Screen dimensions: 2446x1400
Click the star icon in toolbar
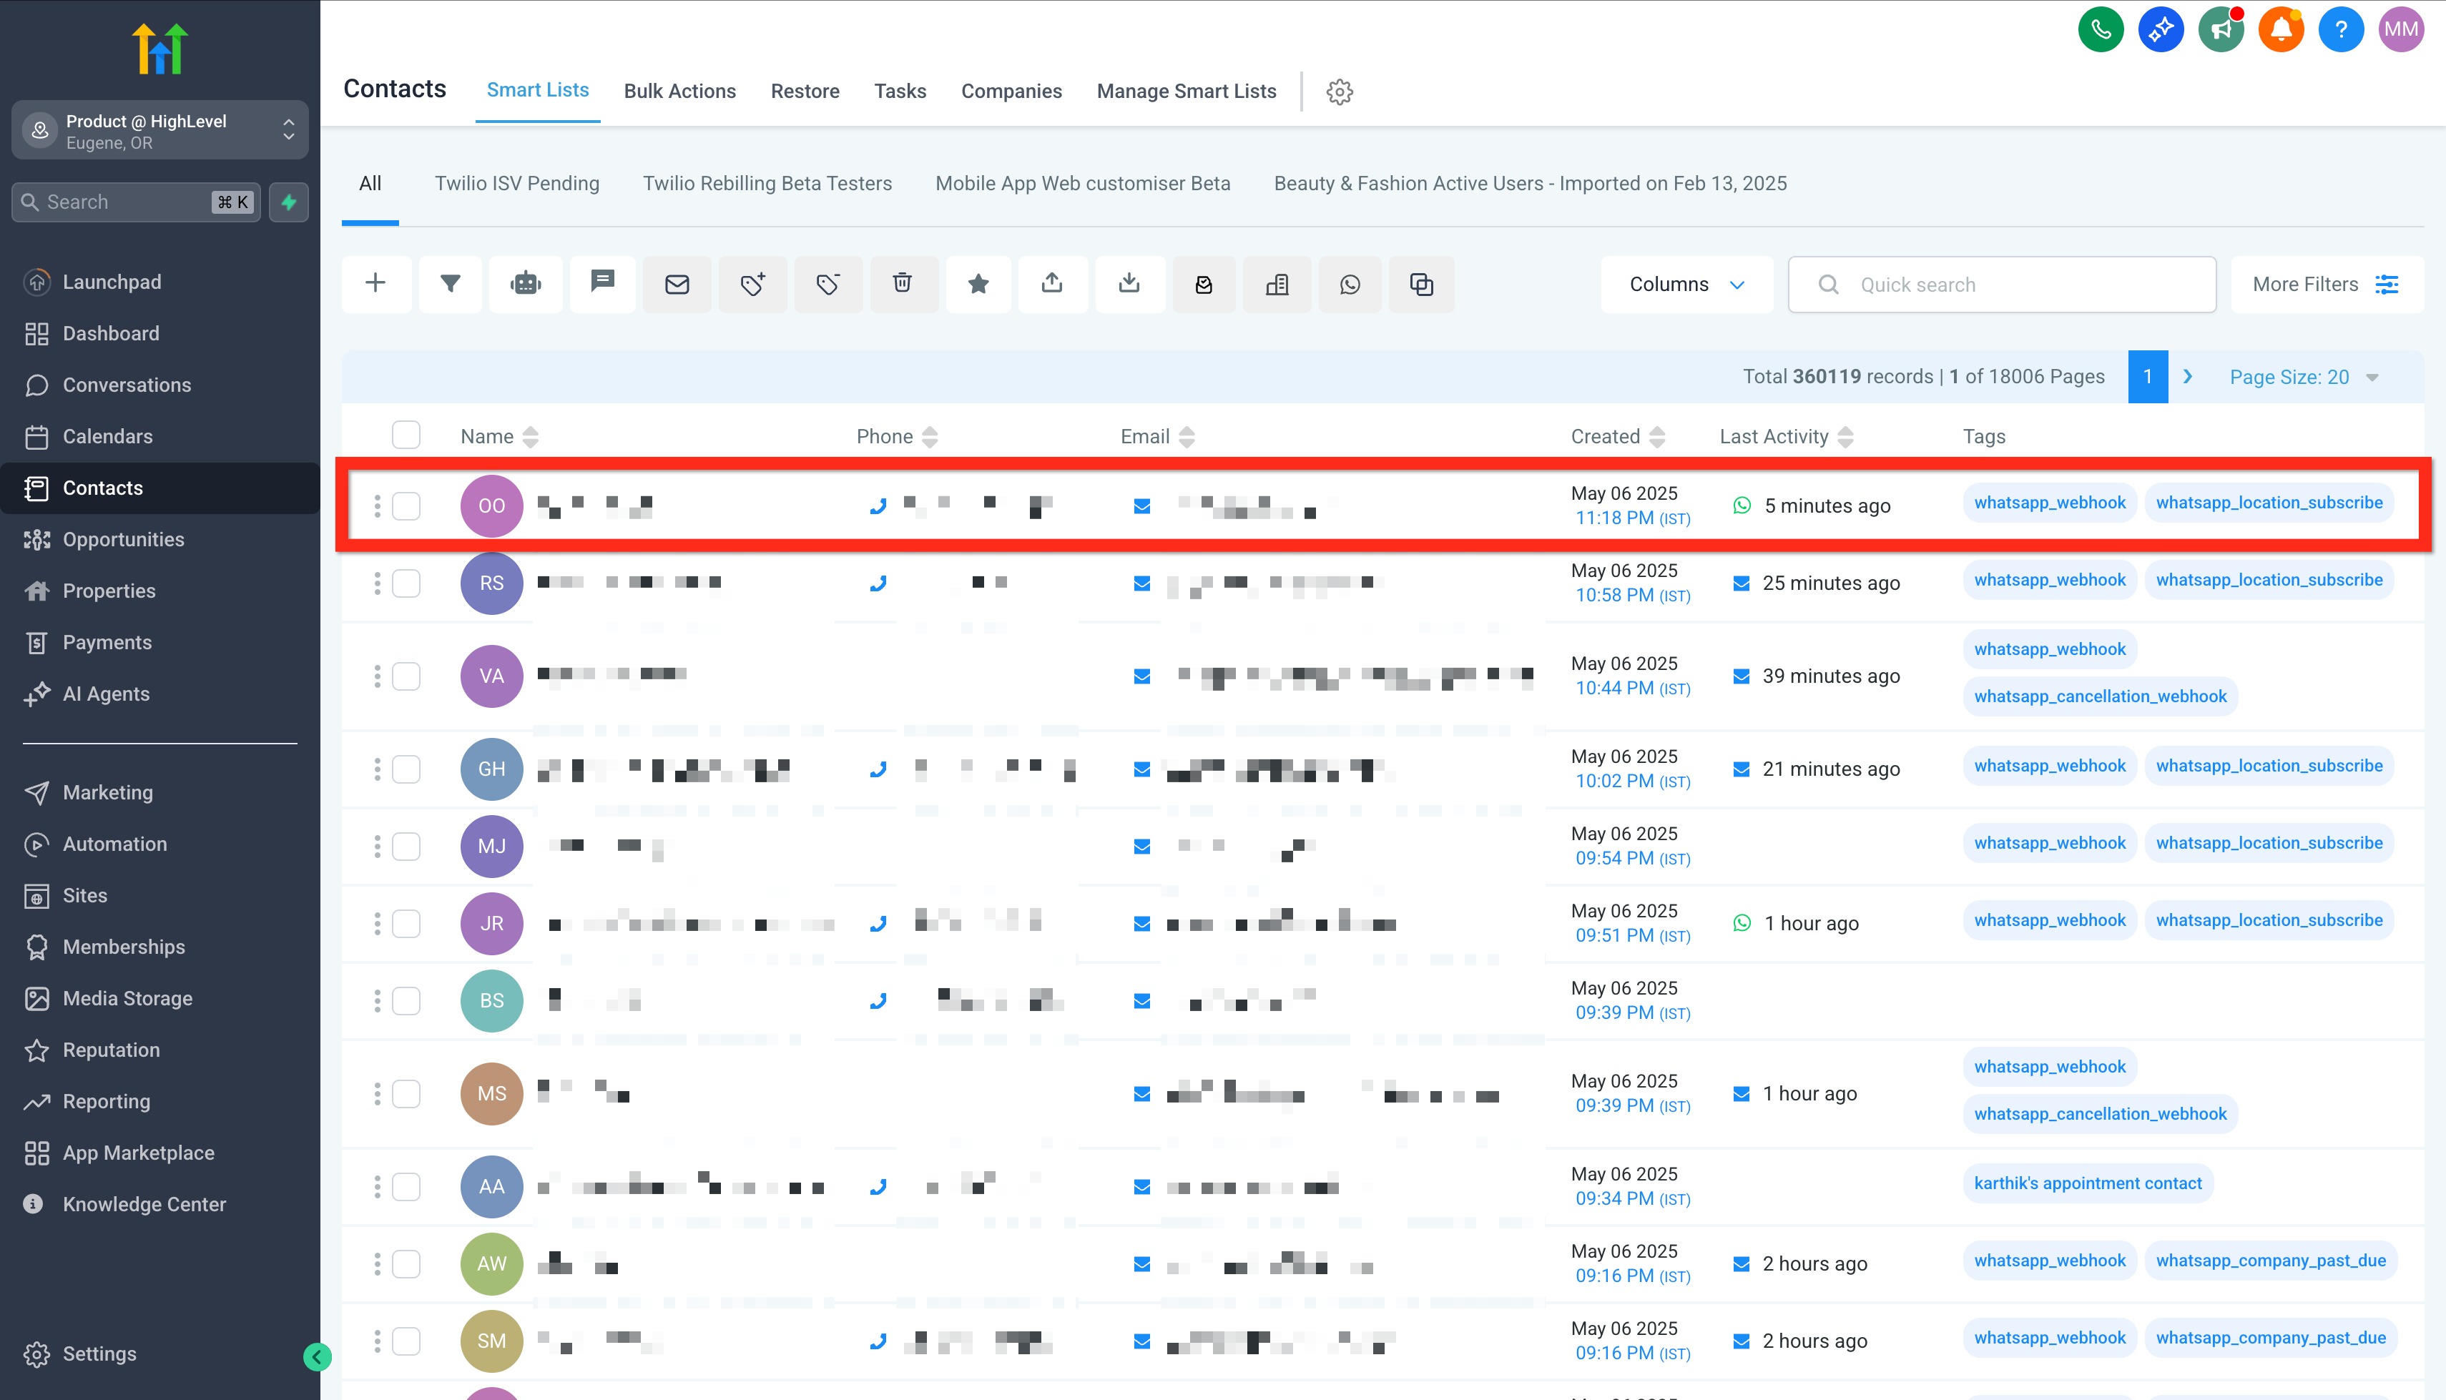coord(978,284)
